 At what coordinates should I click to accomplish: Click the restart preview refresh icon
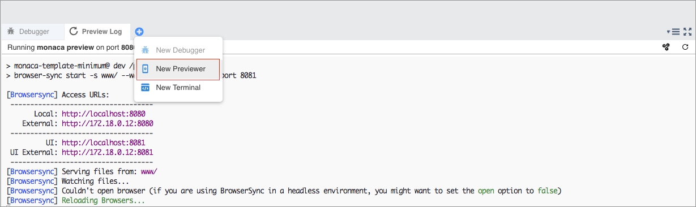coord(685,47)
